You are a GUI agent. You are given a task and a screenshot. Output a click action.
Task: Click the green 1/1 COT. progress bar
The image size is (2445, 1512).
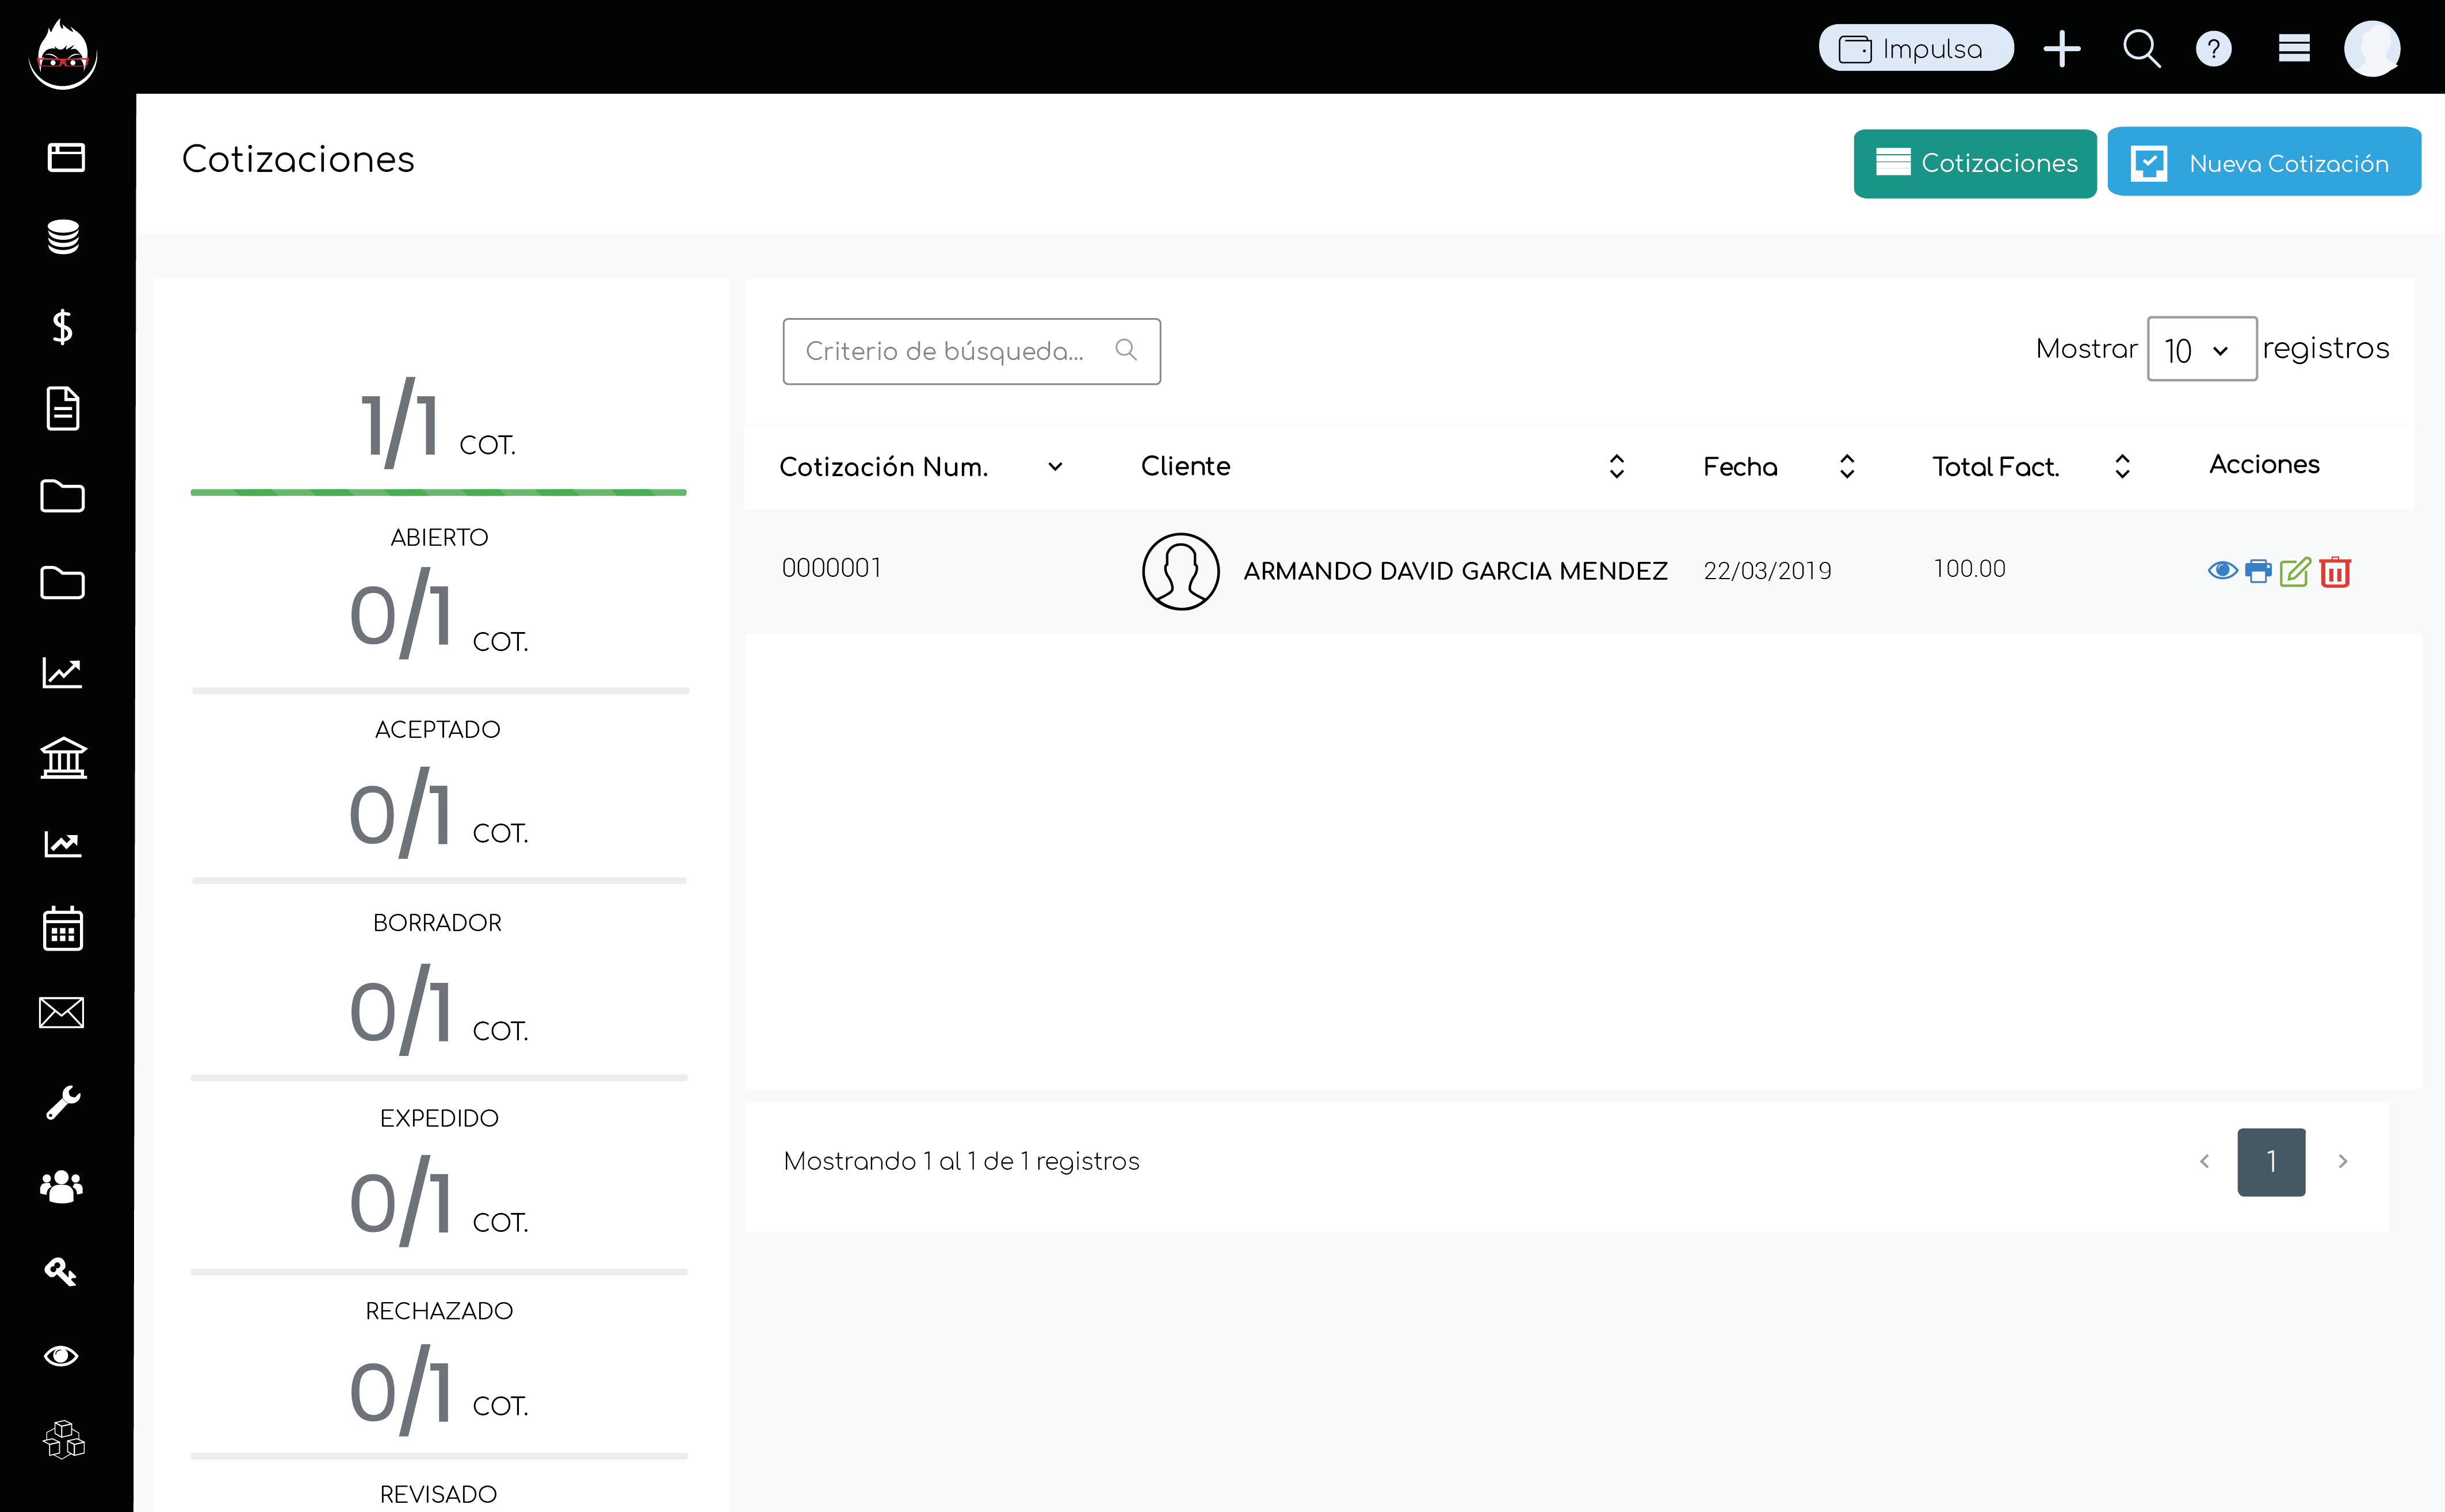click(x=438, y=492)
